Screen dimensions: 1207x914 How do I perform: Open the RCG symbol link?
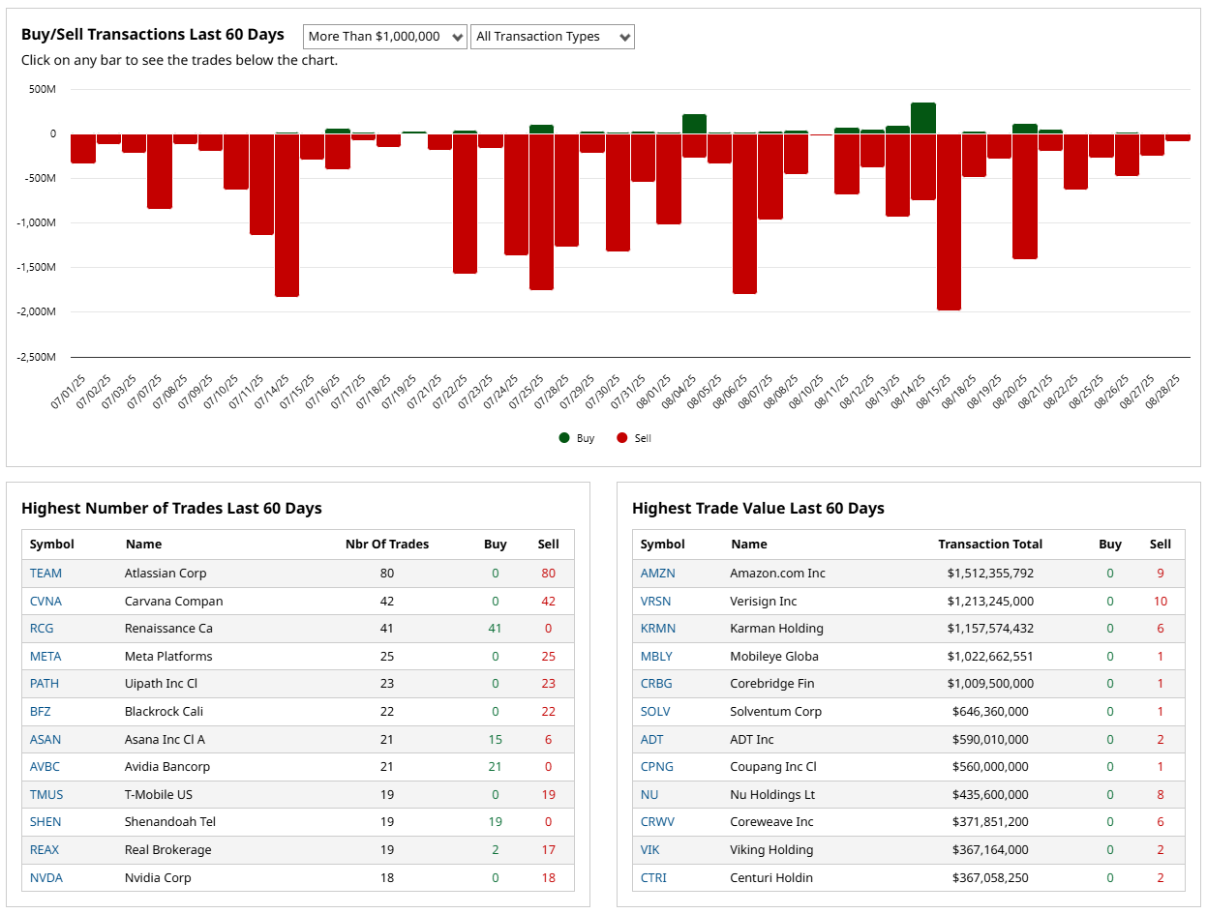[x=42, y=629]
